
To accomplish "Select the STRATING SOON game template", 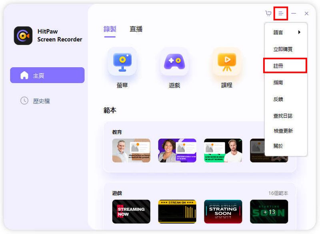I will (223, 212).
